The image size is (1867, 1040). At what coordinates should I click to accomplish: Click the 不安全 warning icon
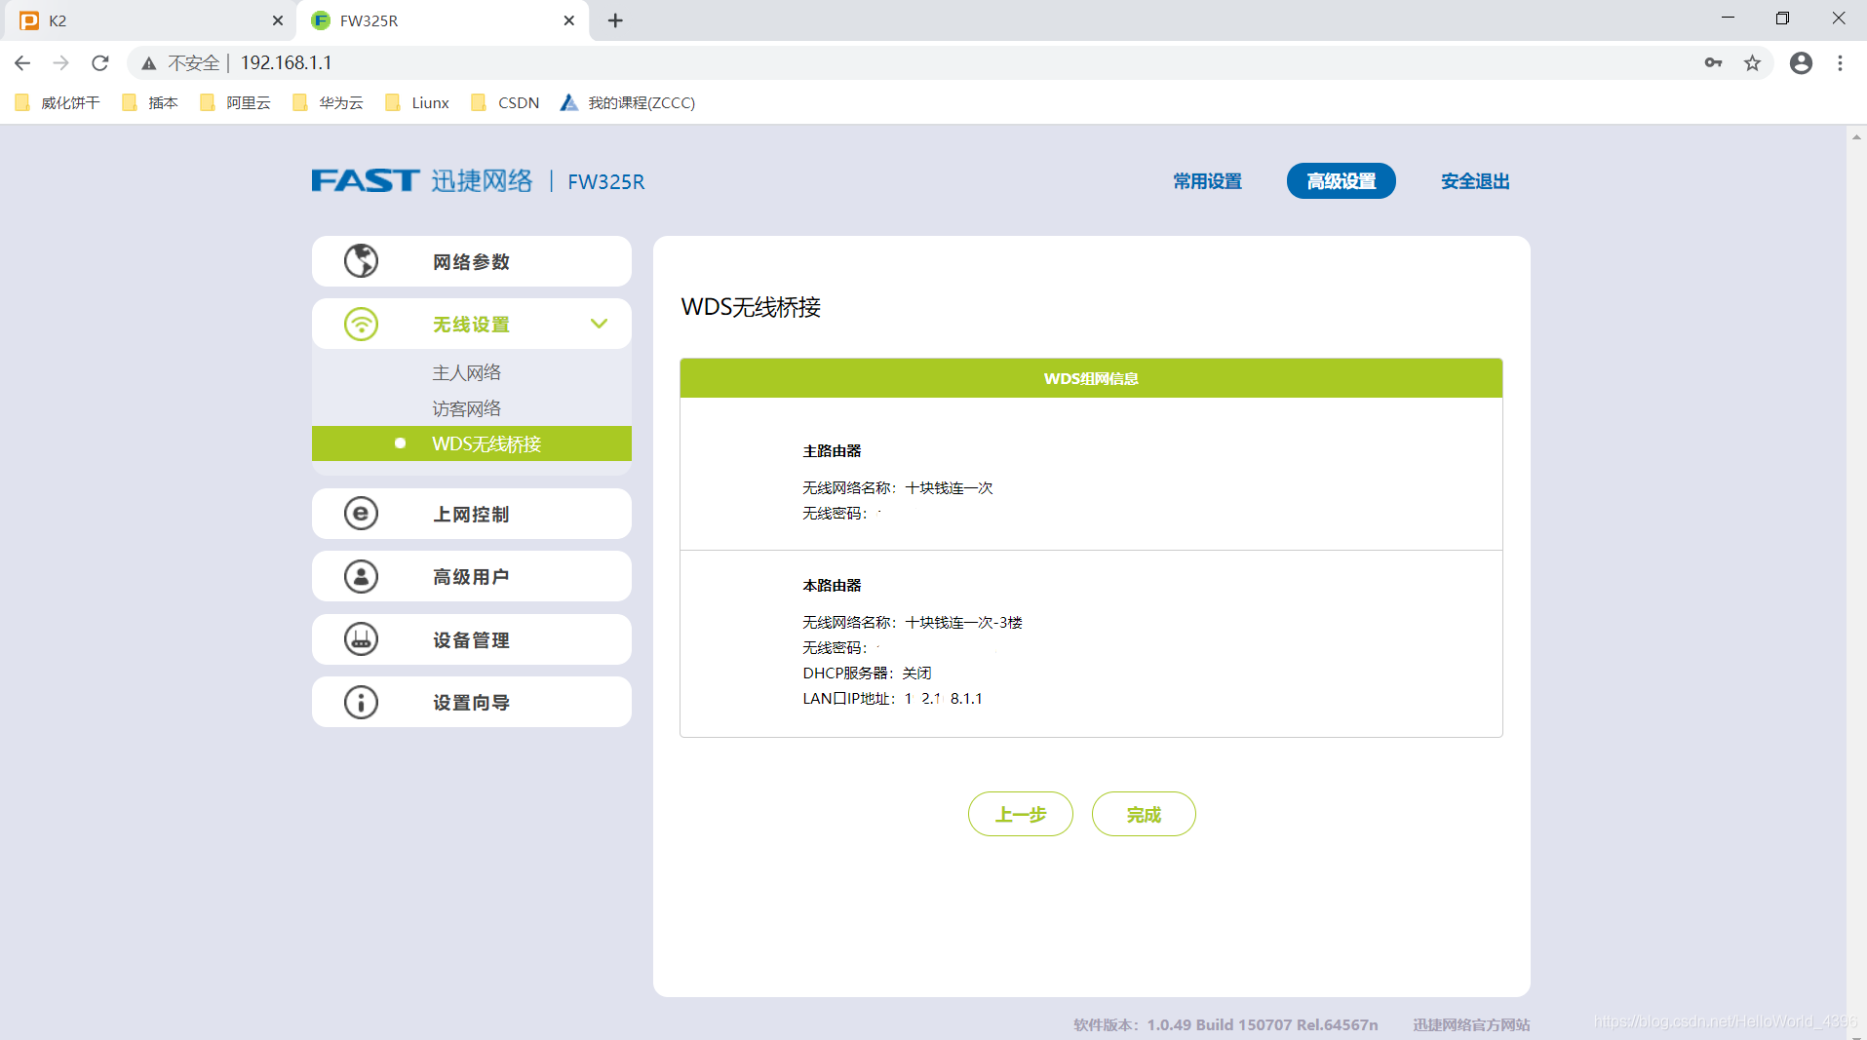pyautogui.click(x=148, y=62)
